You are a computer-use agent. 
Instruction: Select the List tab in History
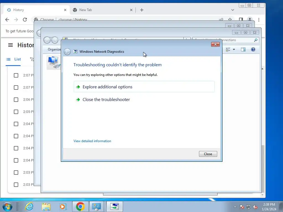point(14,59)
